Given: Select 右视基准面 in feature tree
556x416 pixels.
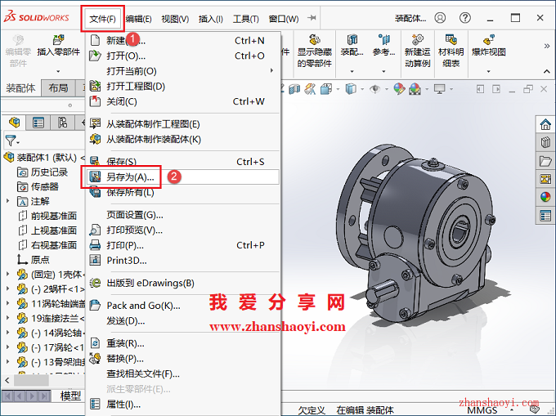Looking at the screenshot, I should pyautogui.click(x=47, y=245).
